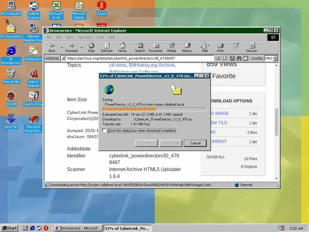This screenshot has width=309, height=232.
Task: Open the Start menu
Action: (9, 228)
